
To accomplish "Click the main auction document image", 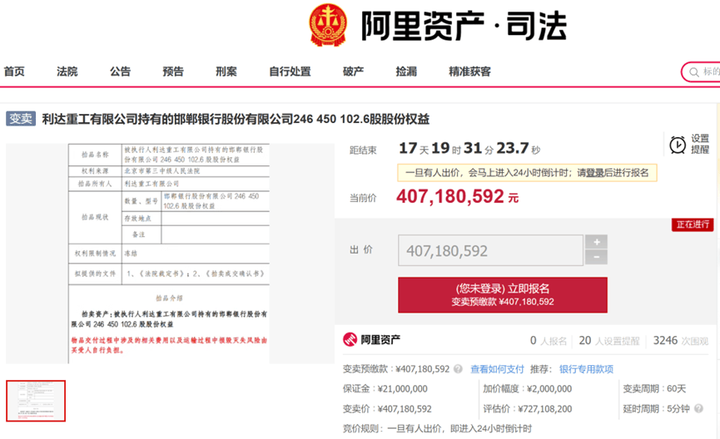I will coord(170,254).
